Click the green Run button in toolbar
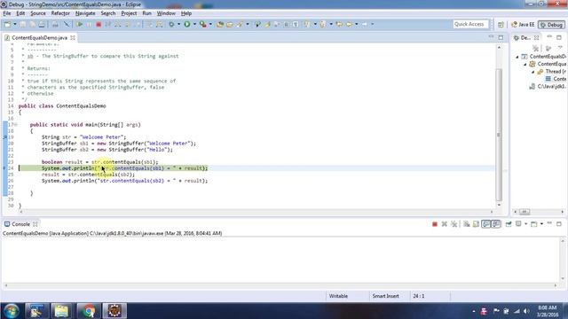Screen dimensions: 568x319 coord(187,24)
